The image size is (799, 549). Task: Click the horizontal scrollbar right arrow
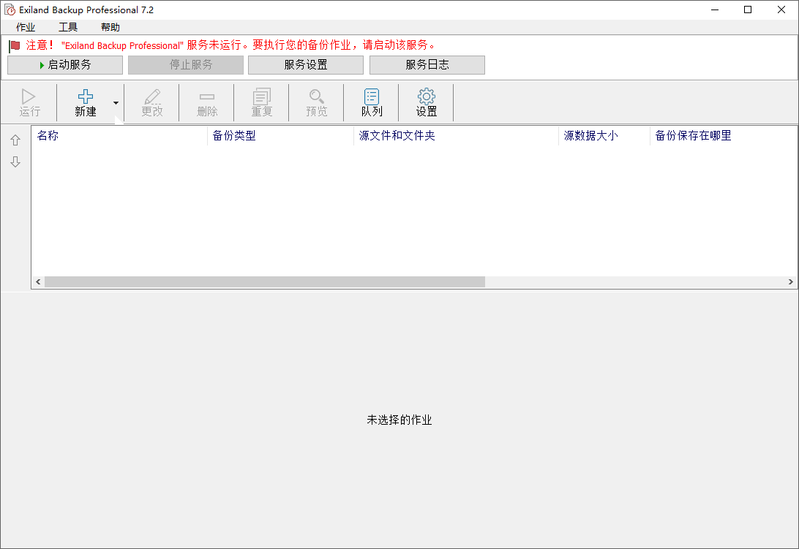click(790, 281)
